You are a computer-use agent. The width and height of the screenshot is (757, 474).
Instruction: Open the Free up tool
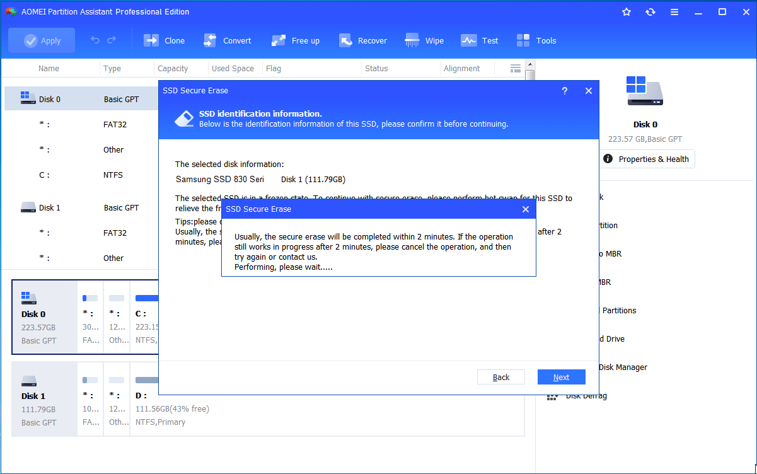pos(296,40)
